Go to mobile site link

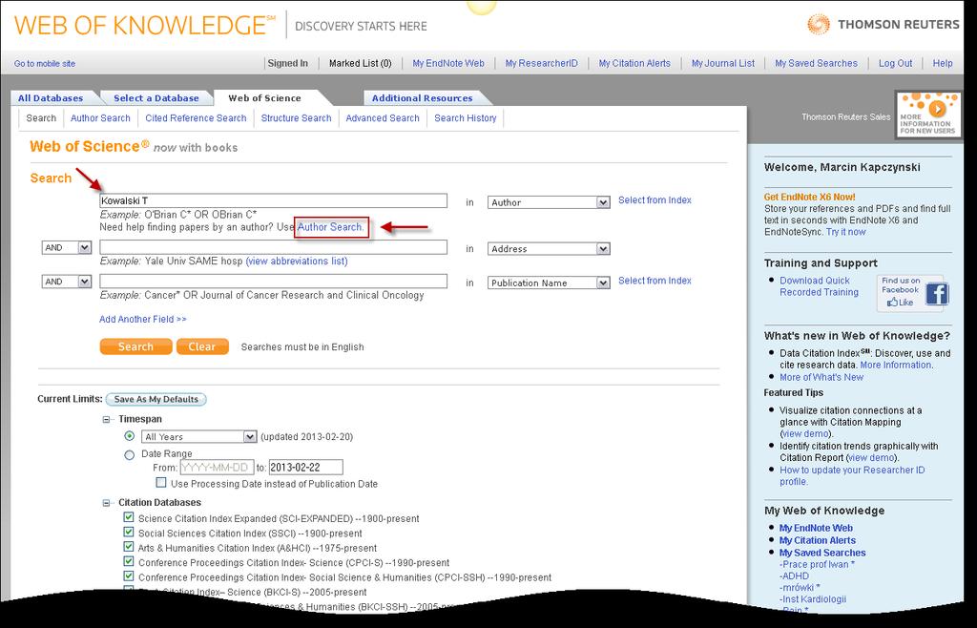click(44, 64)
